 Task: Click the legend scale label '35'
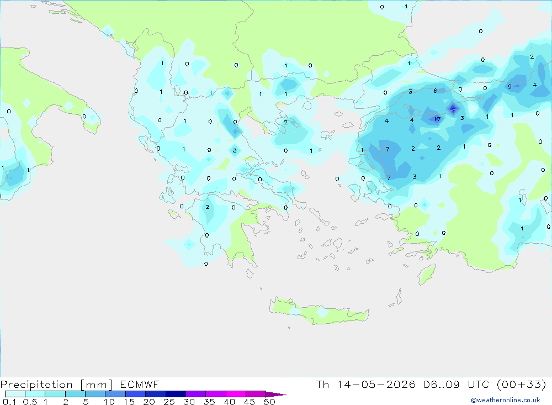pyautogui.click(x=209, y=402)
